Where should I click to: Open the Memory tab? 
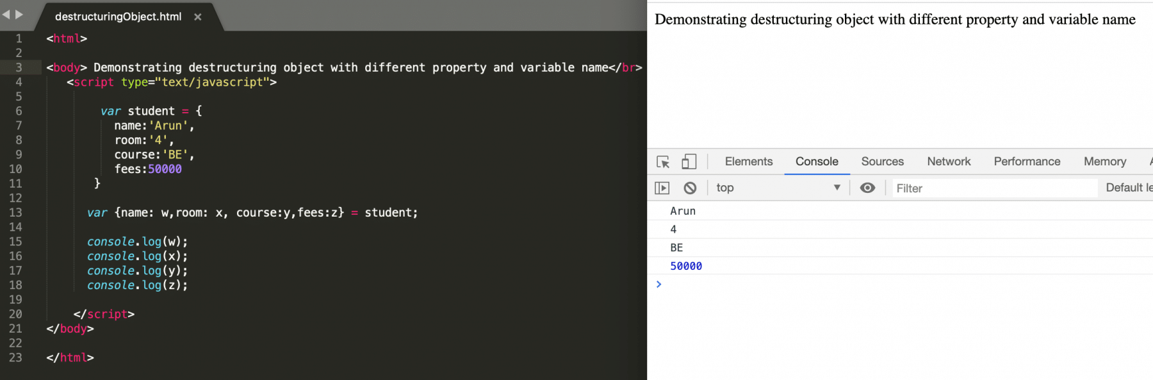[x=1104, y=161]
